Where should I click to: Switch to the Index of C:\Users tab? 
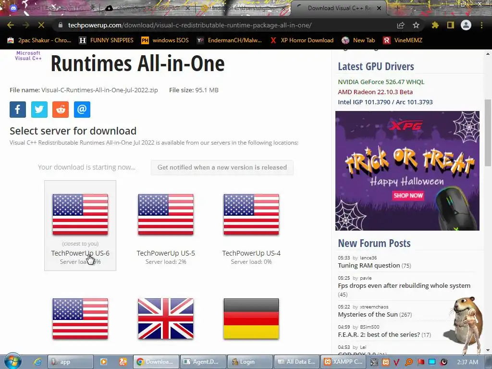243,8
